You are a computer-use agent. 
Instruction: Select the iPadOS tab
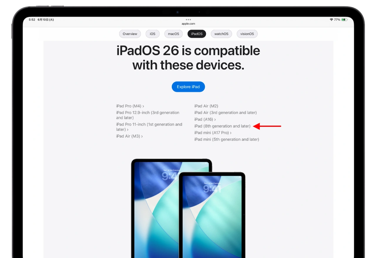(x=197, y=34)
